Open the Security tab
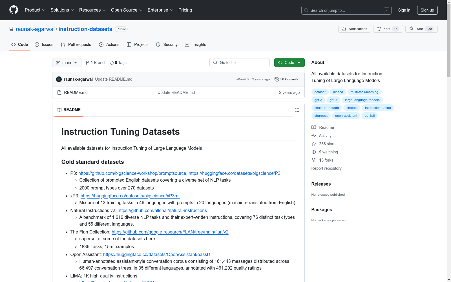Screen dimensions: 451x282 [167, 45]
